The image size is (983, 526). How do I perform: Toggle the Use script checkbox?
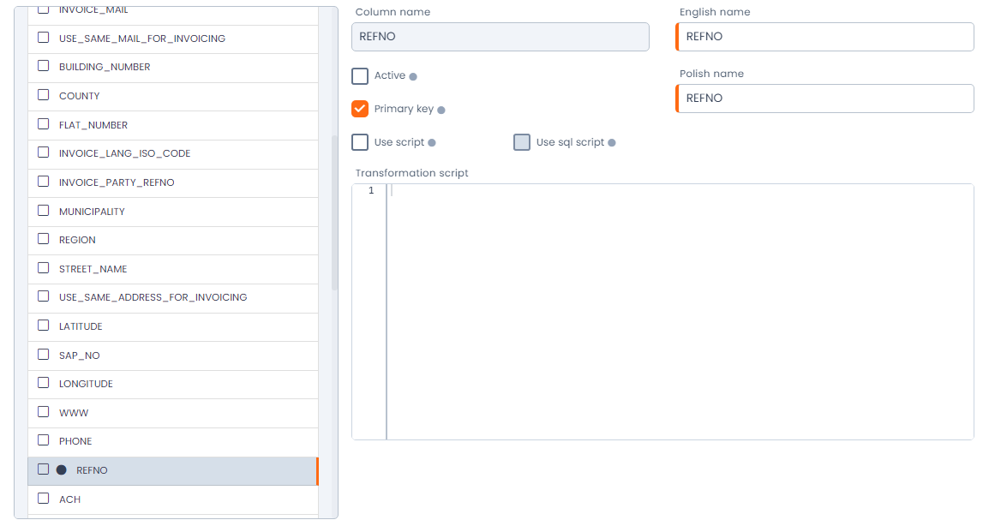coord(360,142)
